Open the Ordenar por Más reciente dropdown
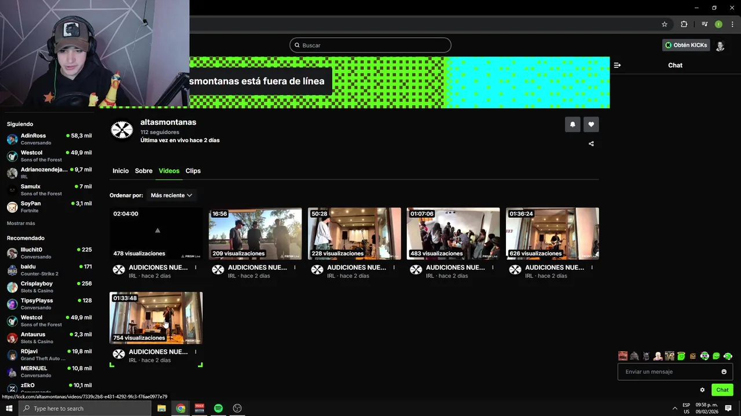 pos(171,195)
